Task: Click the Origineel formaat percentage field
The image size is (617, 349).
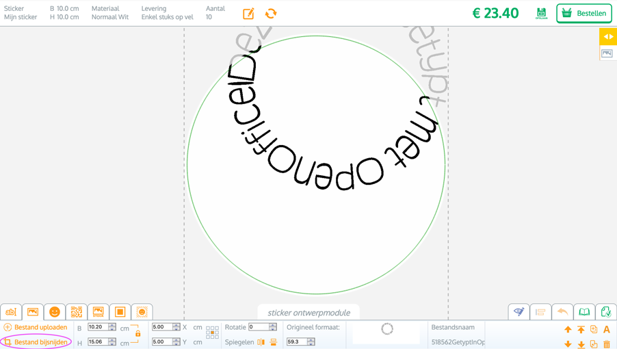Action: click(297, 341)
